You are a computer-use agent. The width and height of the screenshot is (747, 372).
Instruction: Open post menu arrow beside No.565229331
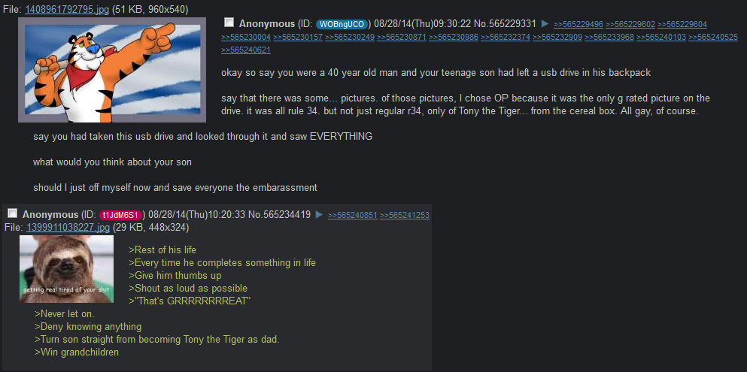pos(545,24)
